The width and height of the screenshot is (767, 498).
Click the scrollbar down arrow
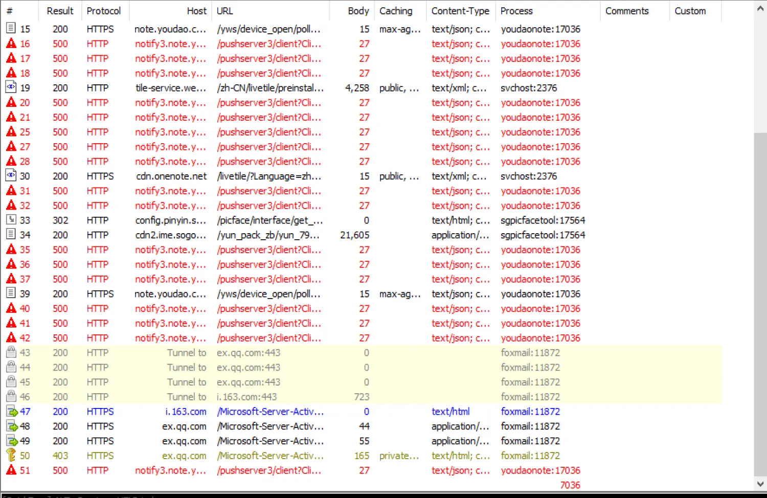tap(760, 484)
